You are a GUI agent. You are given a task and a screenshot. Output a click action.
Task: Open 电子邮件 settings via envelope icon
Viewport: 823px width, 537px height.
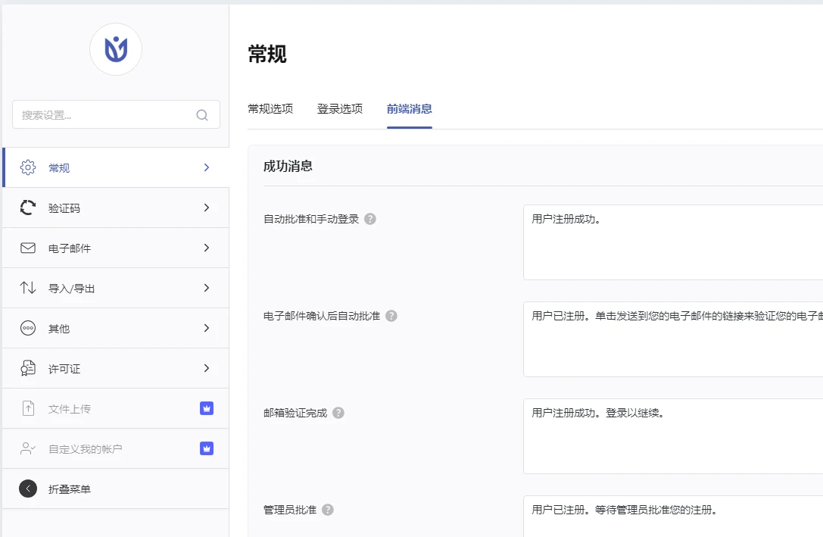tap(27, 248)
